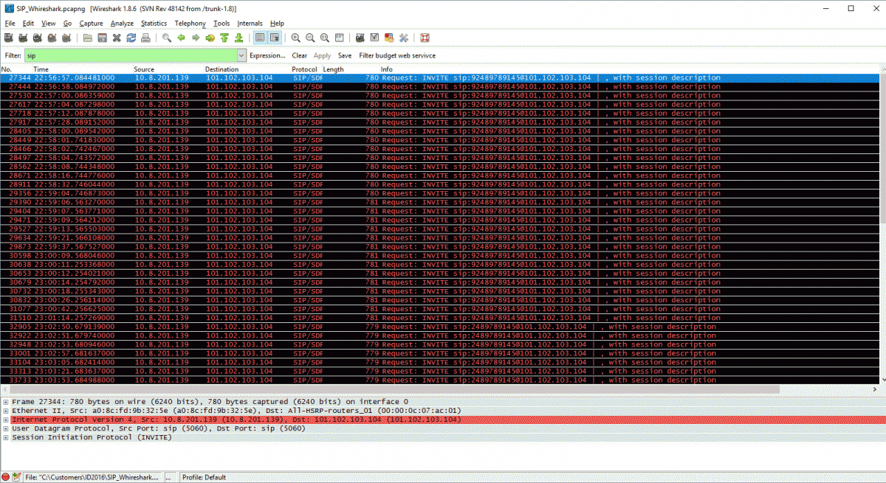Toggle packet list colorization
Screen dimensions: 886x483
point(260,38)
